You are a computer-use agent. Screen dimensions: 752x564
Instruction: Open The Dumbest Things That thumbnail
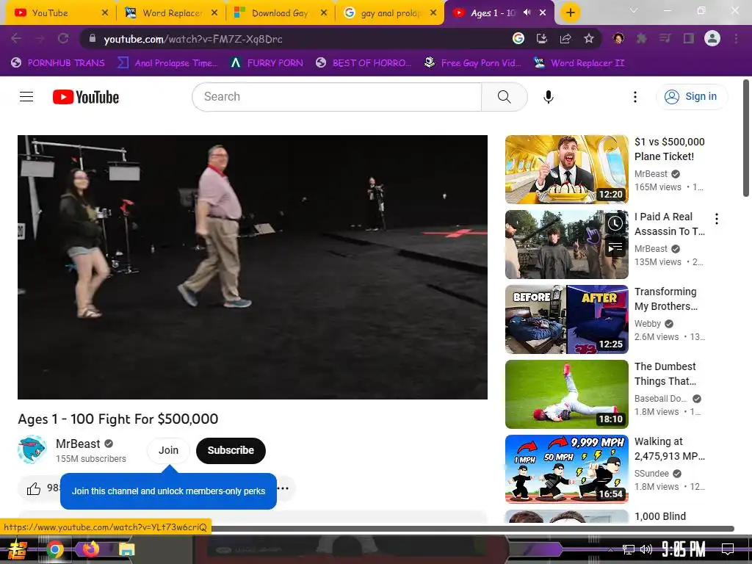click(x=566, y=394)
